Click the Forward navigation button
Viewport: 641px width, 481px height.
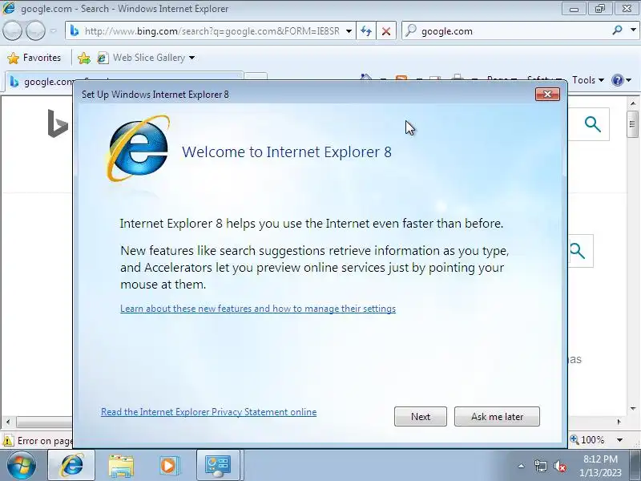pos(35,30)
